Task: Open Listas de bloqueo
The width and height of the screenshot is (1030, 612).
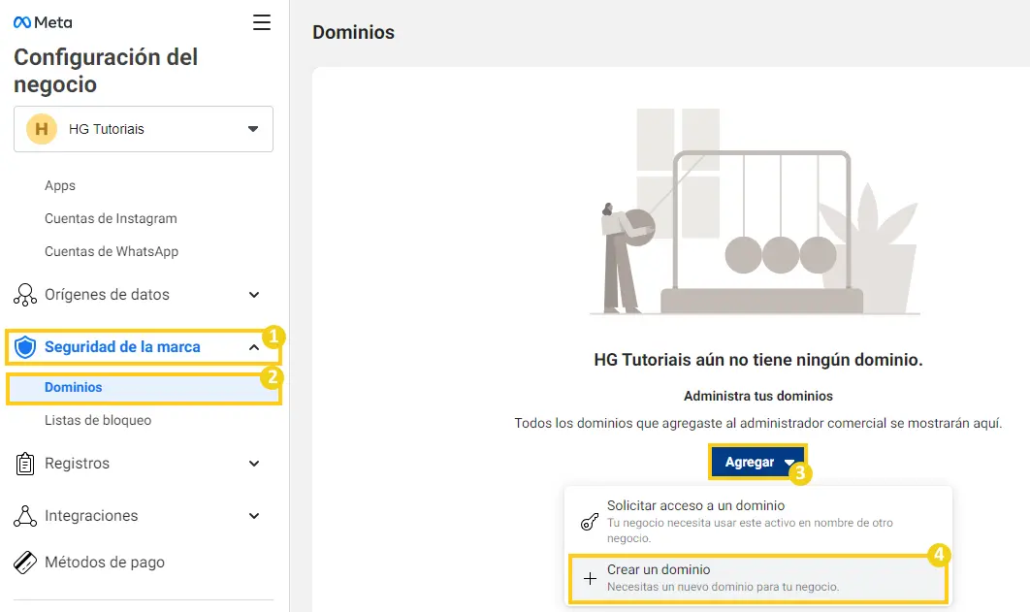Action: [x=98, y=420]
